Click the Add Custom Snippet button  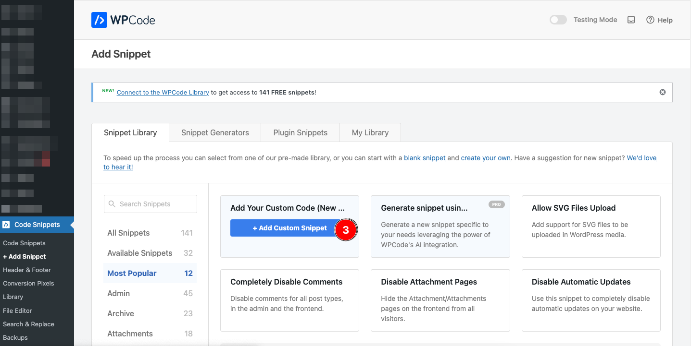point(289,228)
